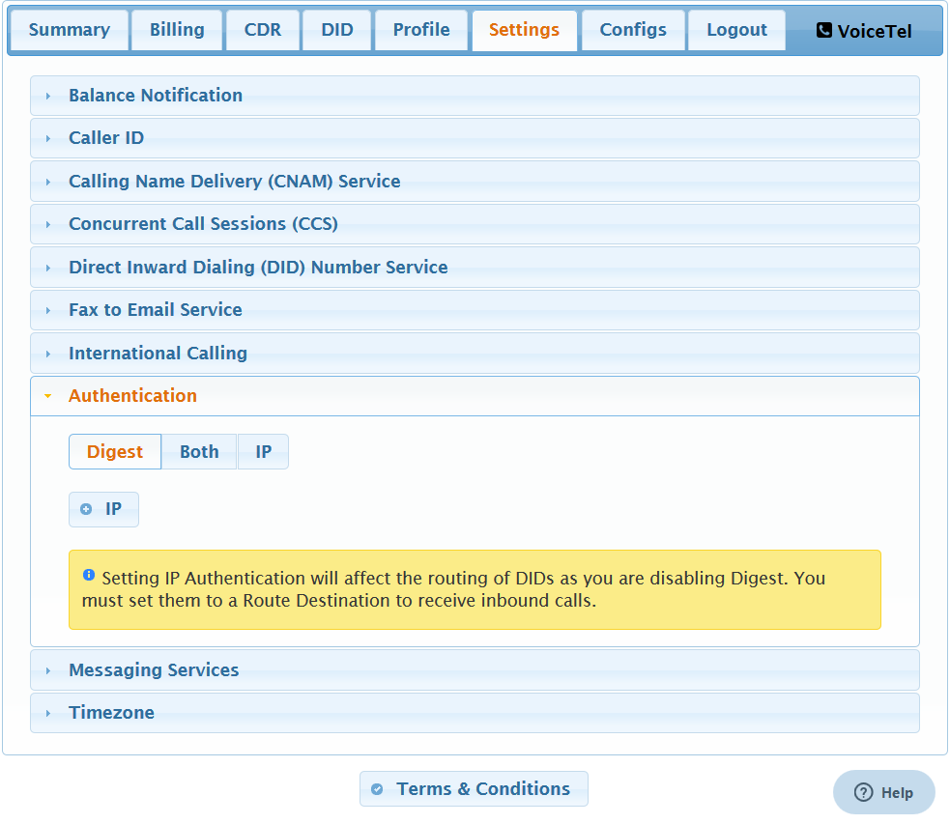Switch to the CDR tab
The width and height of the screenshot is (950, 824).
(x=262, y=30)
